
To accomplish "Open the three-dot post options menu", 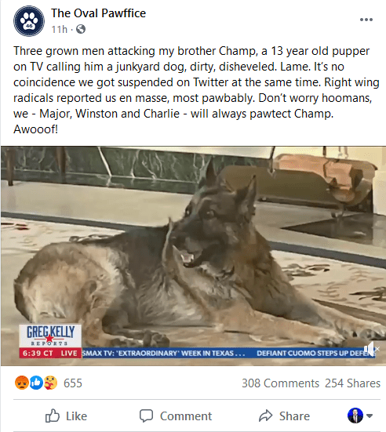I will click(366, 20).
